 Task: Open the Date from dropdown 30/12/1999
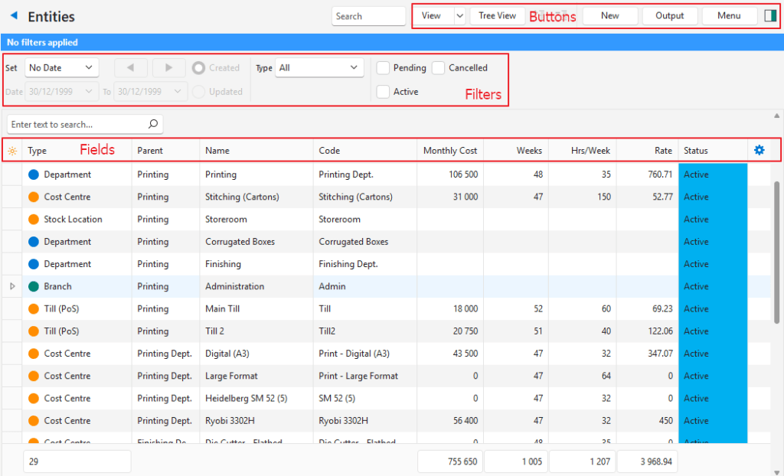coord(61,92)
